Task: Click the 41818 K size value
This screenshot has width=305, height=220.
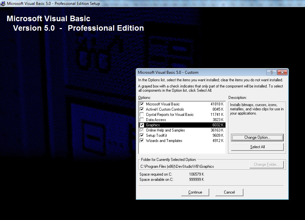Action: (217, 104)
